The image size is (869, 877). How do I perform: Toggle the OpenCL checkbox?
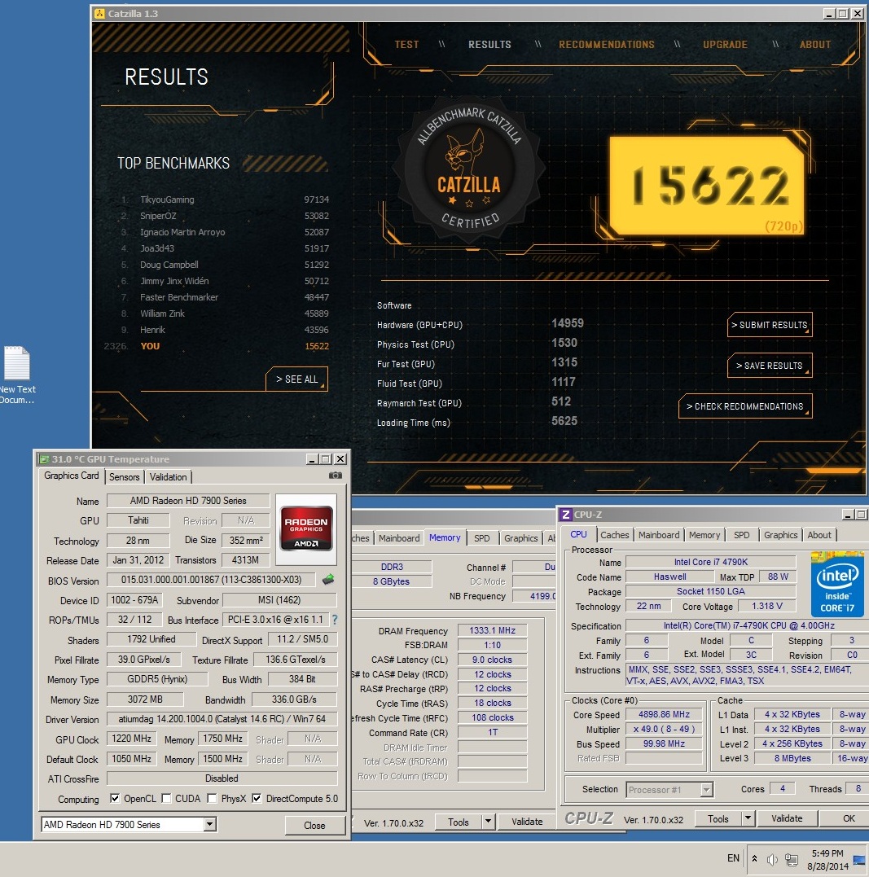coord(115,798)
